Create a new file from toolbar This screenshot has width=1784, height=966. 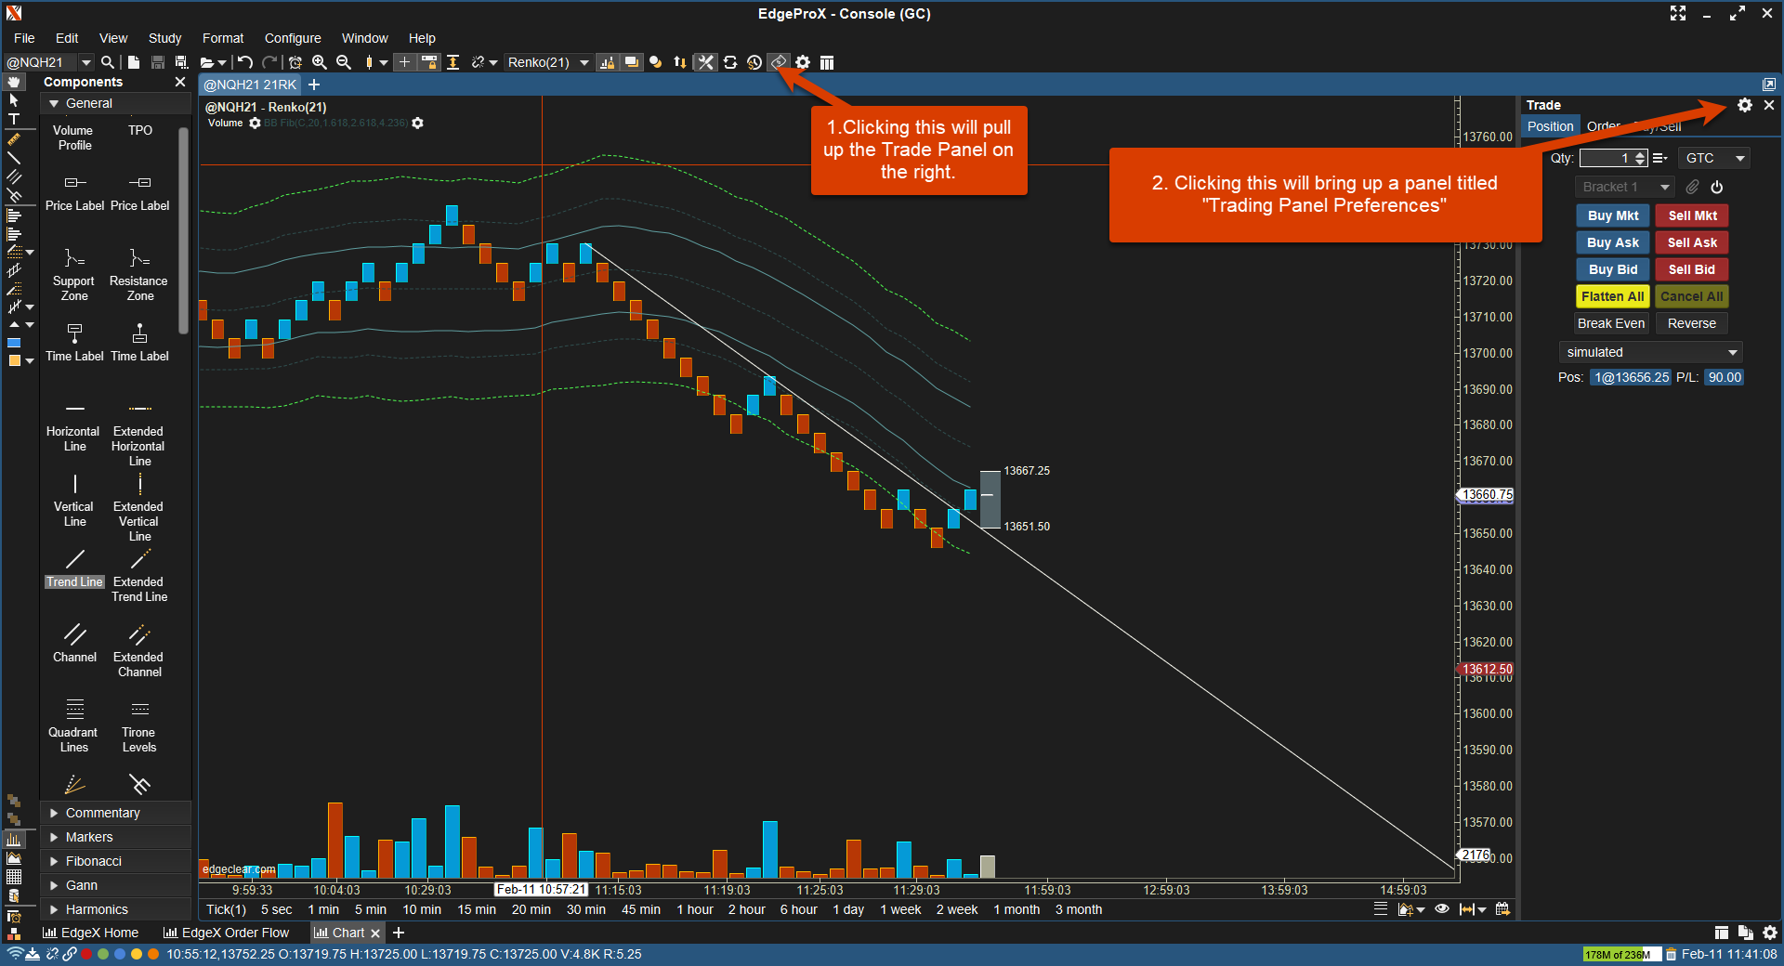tap(134, 62)
